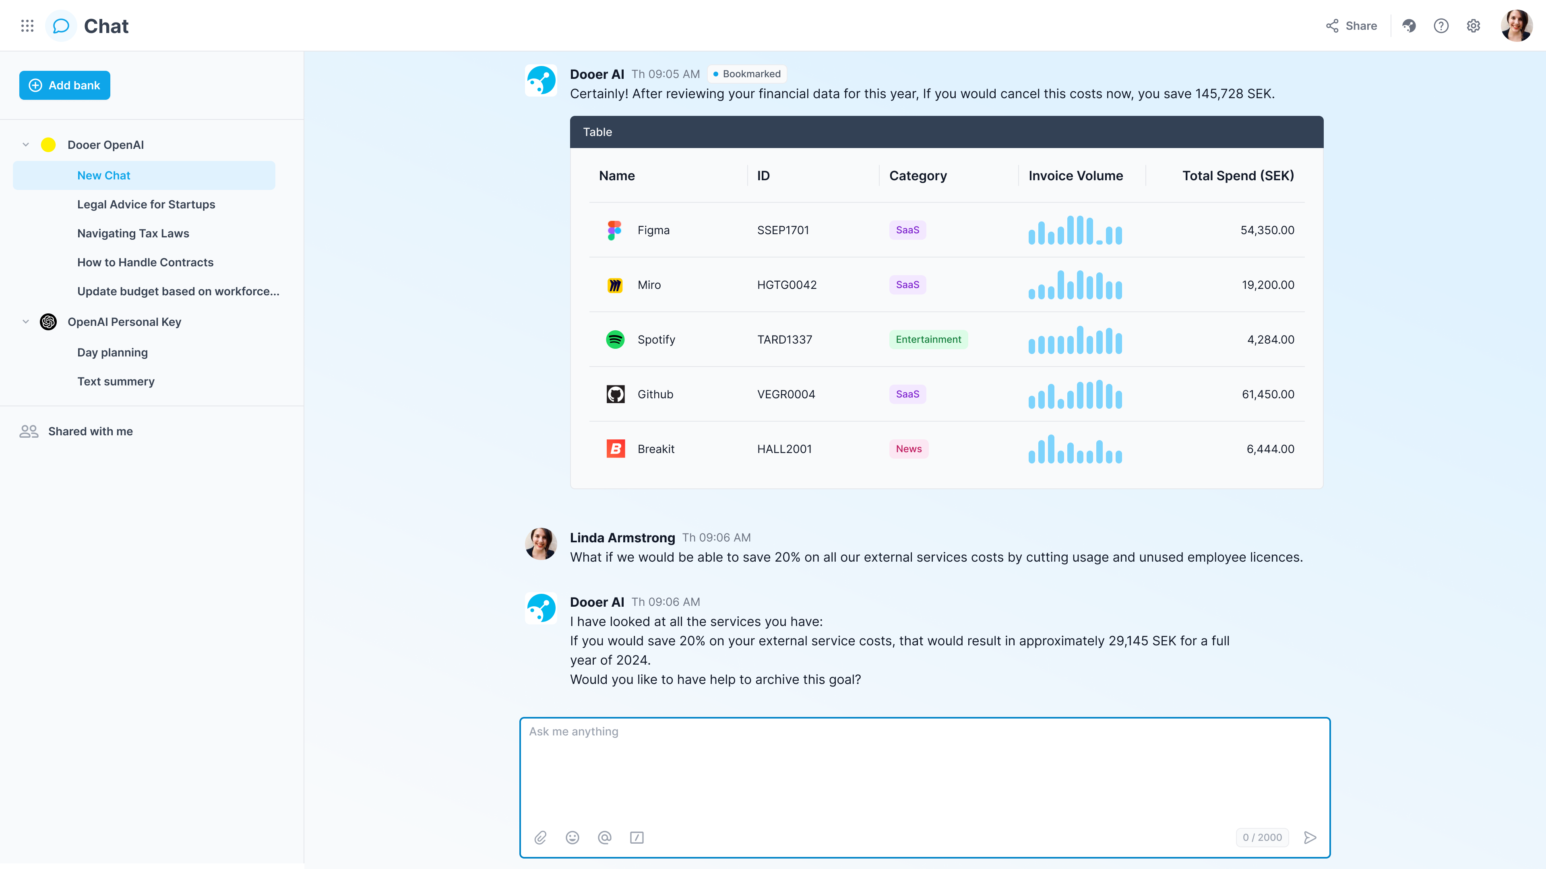This screenshot has width=1546, height=869.
Task: Click the mention @ icon
Action: (x=604, y=837)
